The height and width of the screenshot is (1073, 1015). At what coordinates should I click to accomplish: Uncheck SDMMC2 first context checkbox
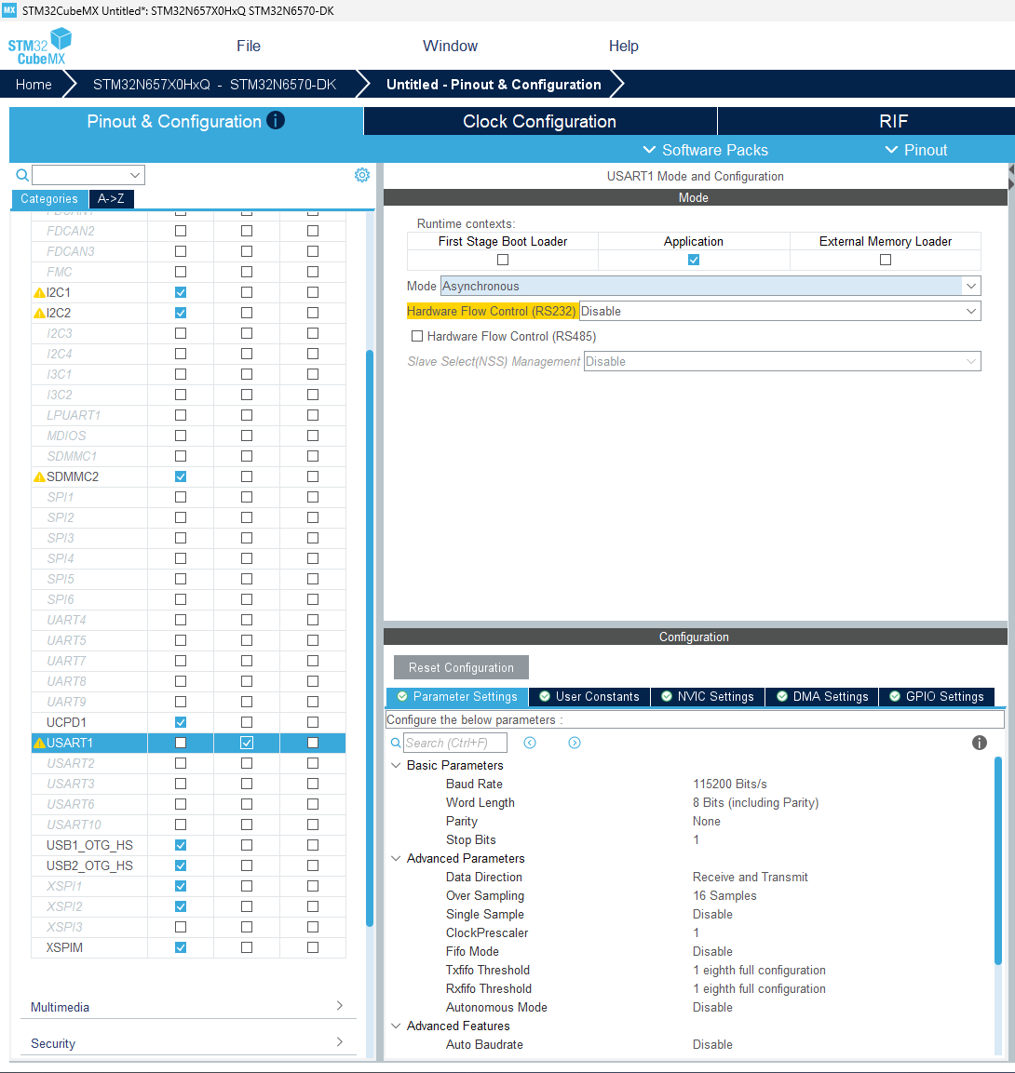(x=181, y=476)
